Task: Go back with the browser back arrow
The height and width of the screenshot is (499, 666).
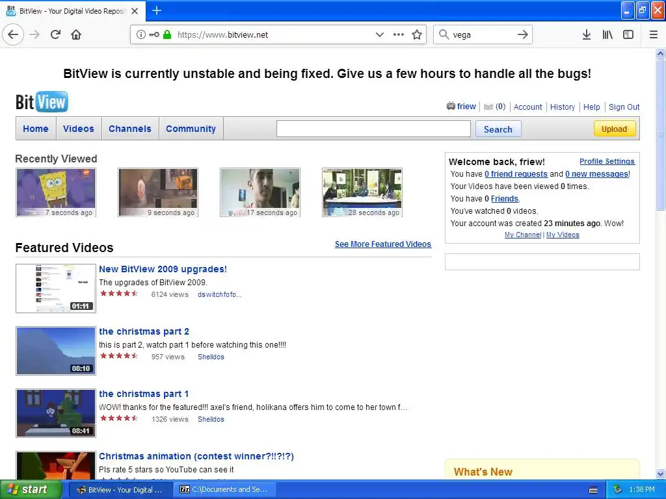Action: 13,35
